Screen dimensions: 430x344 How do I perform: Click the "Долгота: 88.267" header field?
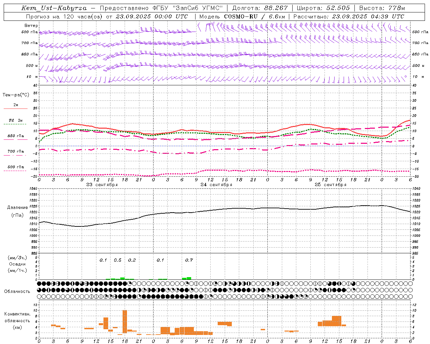(260, 8)
